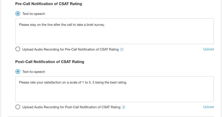Click the Post-Call 'Text-to-speech' label

pyautogui.click(x=34, y=72)
